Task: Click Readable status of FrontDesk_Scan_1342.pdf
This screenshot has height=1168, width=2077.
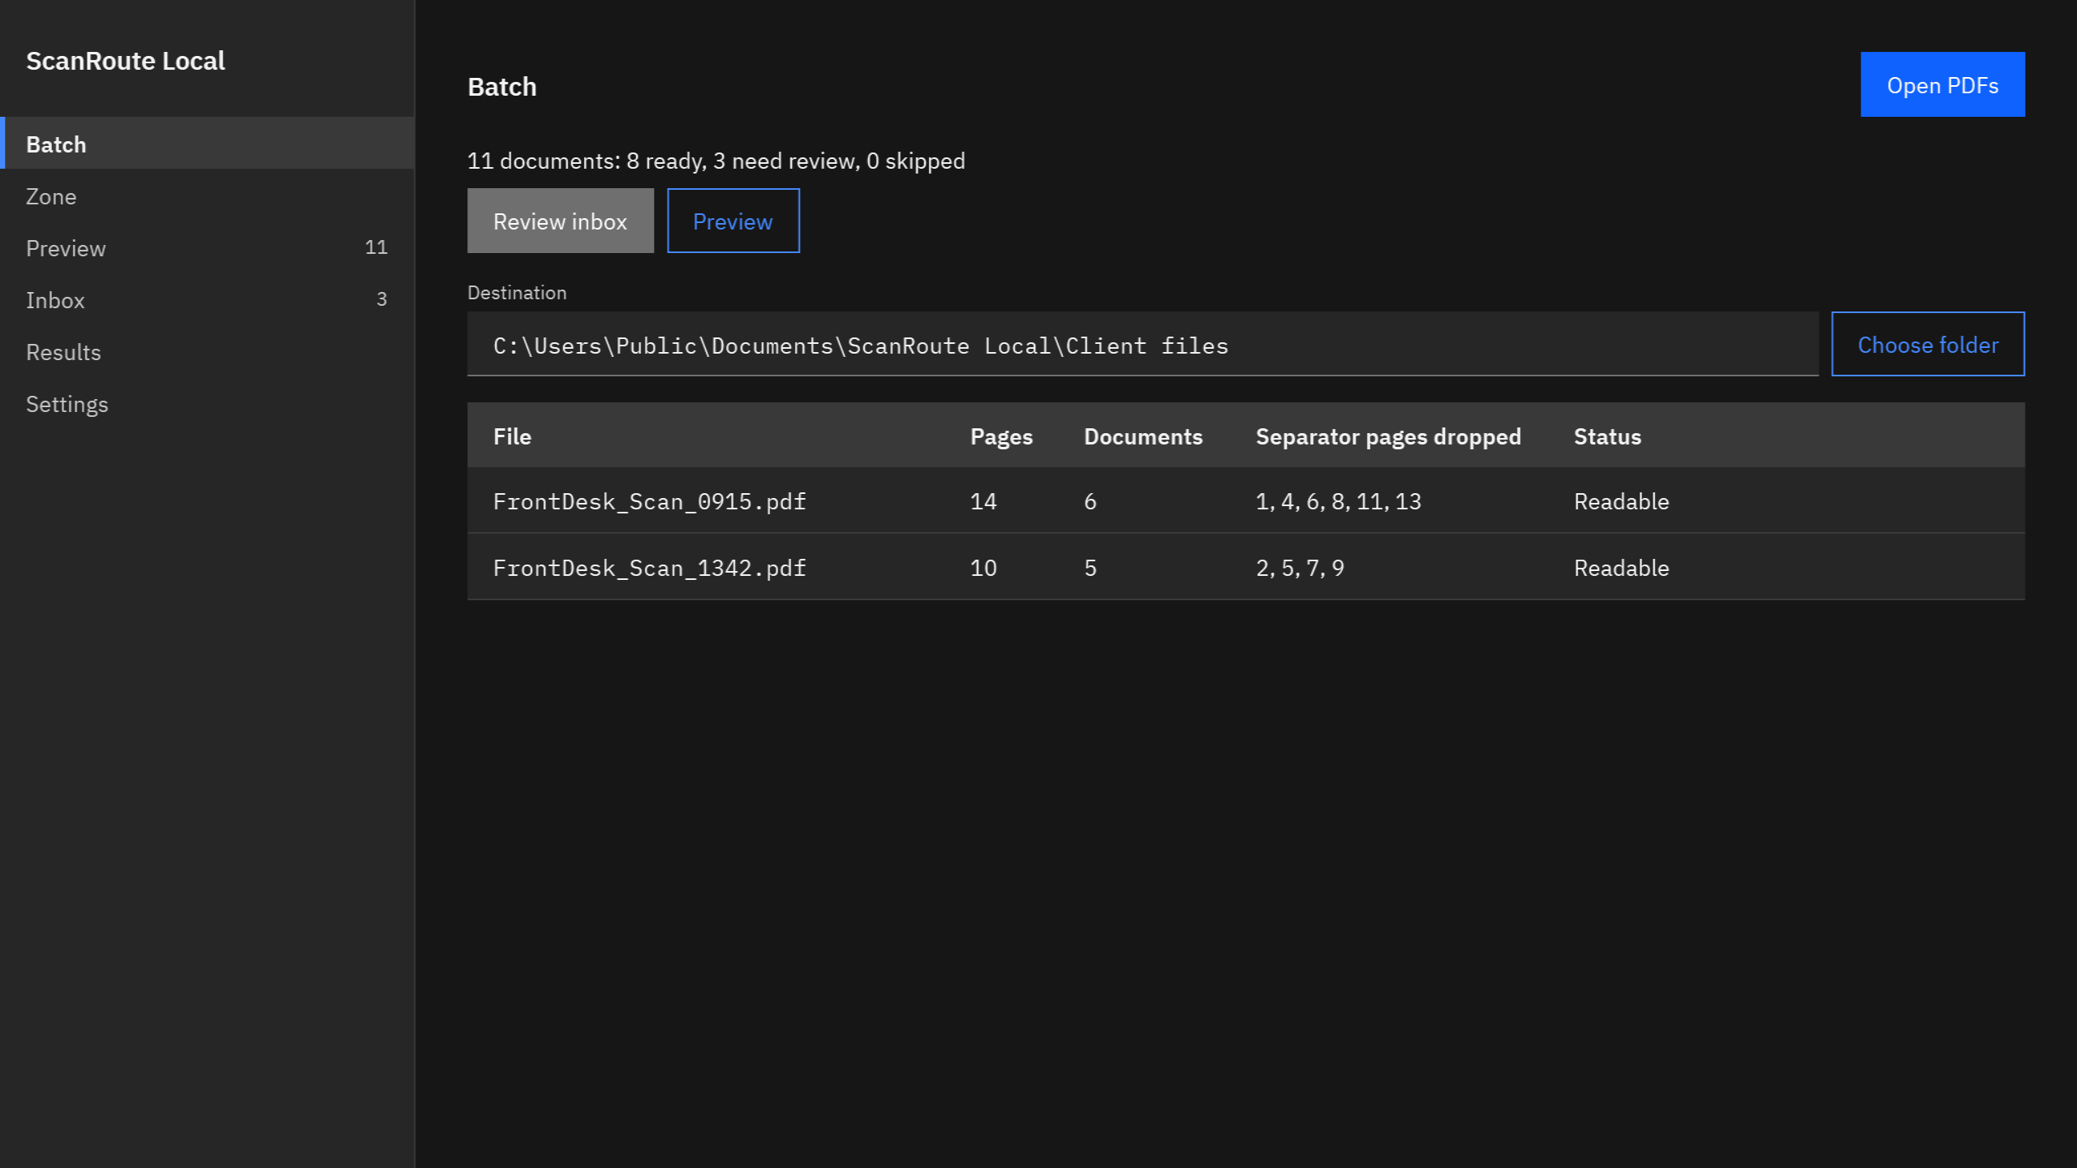Action: click(x=1621, y=568)
